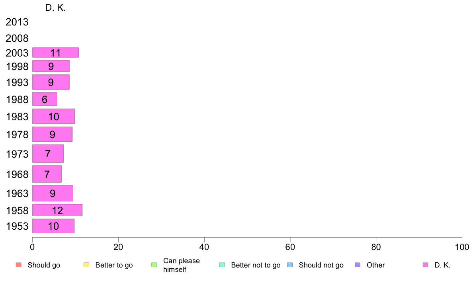Click the Should go red legend swatch
473x293 pixels.
[x=19, y=265]
